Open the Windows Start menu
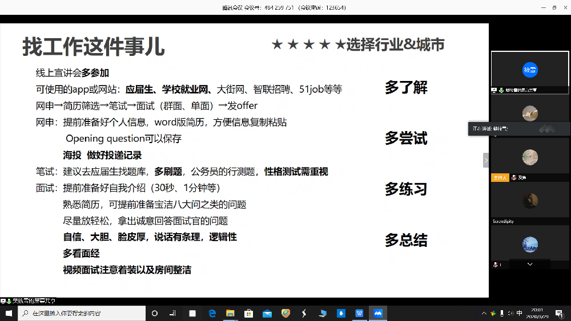The width and height of the screenshot is (571, 321). [x=9, y=313]
